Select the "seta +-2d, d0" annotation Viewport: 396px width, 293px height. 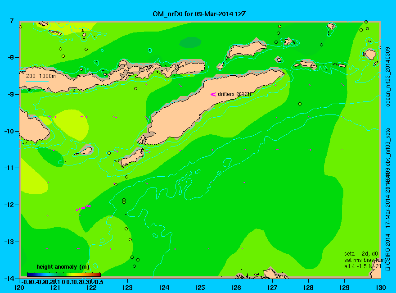click(x=361, y=253)
